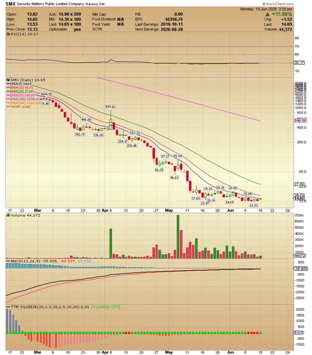Click the 336.00 low price annotation

(99, 135)
